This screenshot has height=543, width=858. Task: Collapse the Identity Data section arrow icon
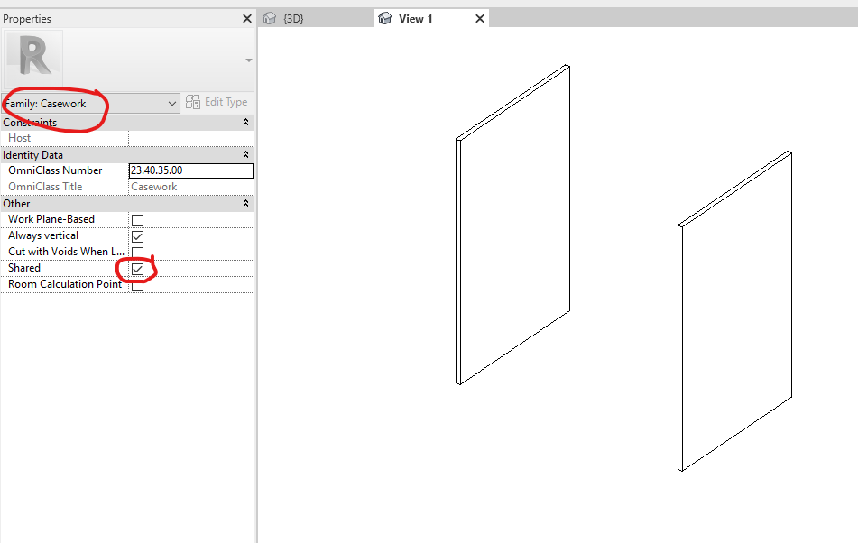(x=245, y=154)
